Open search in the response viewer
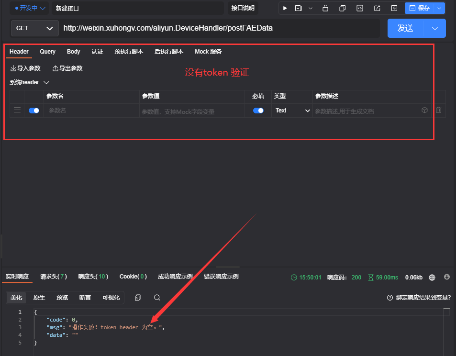Image resolution: width=456 pixels, height=356 pixels. coord(157,297)
